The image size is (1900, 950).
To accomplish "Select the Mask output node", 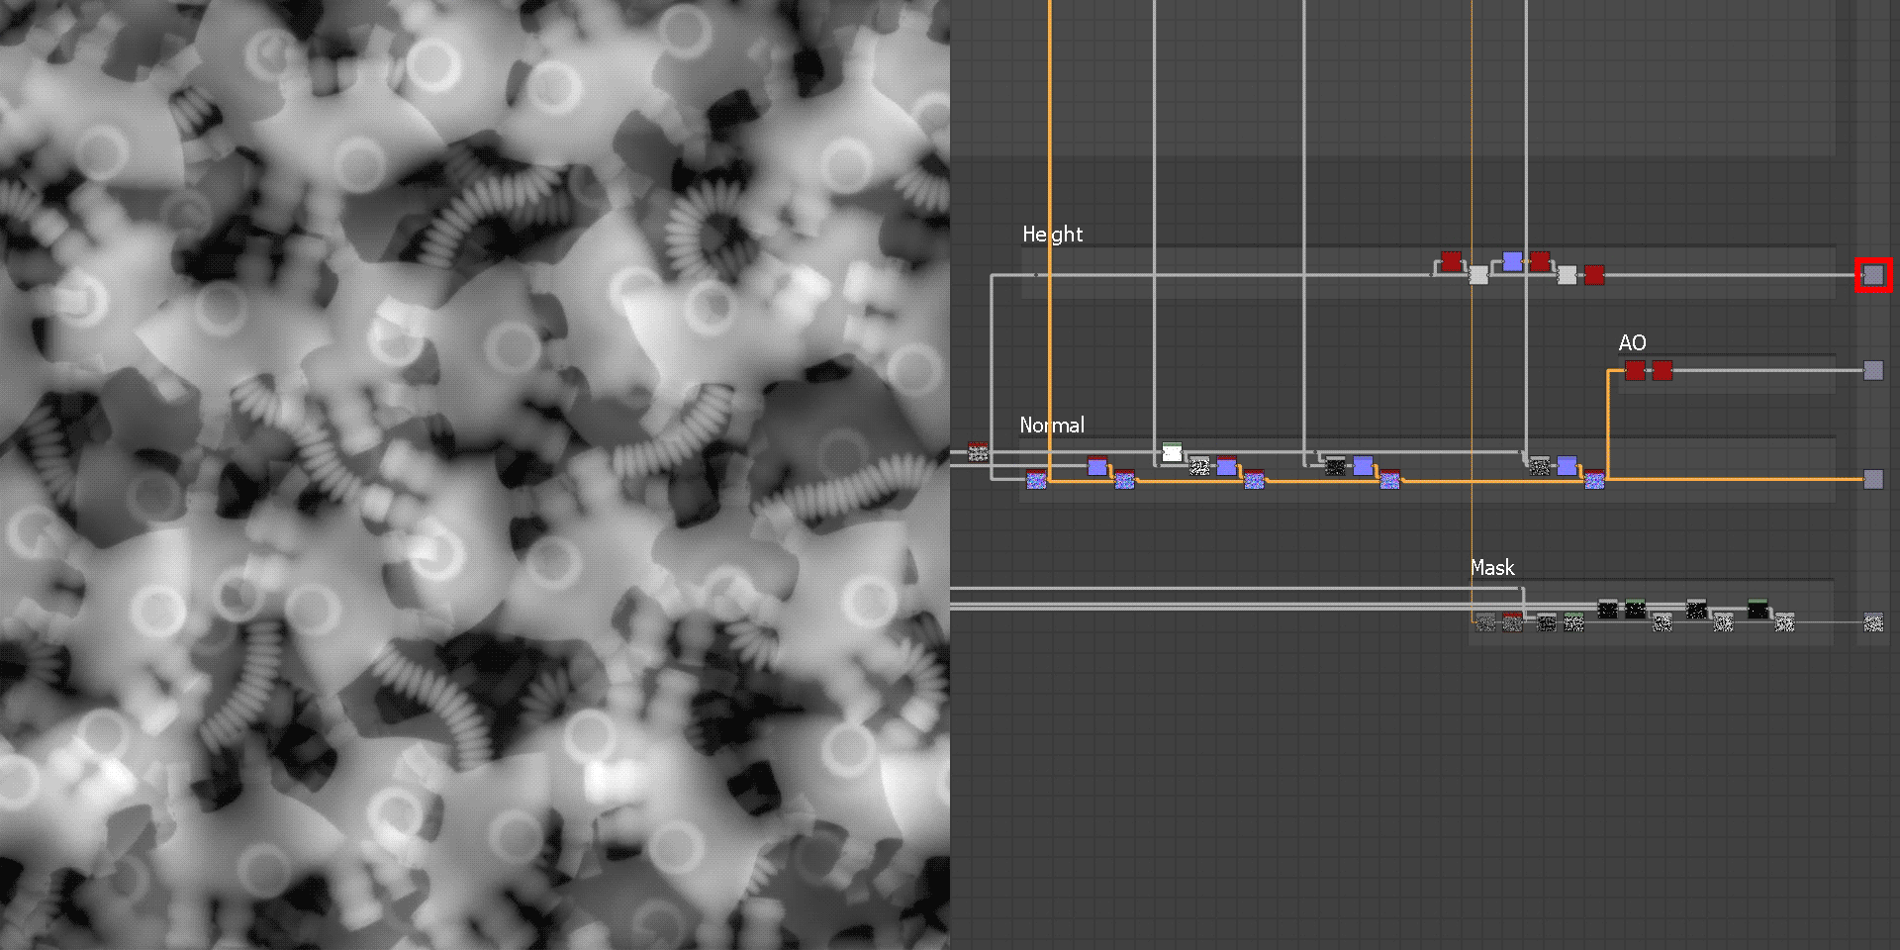I will (x=1873, y=622).
